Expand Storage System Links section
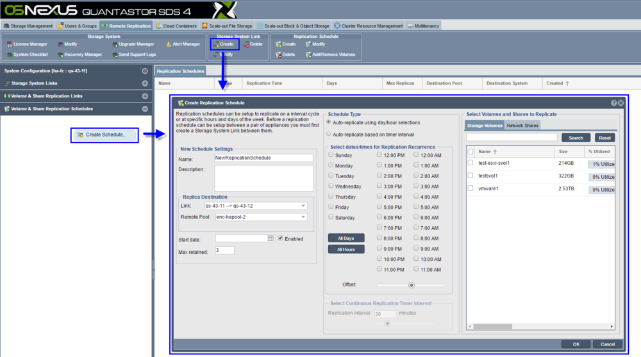The image size is (641, 357). click(x=145, y=83)
